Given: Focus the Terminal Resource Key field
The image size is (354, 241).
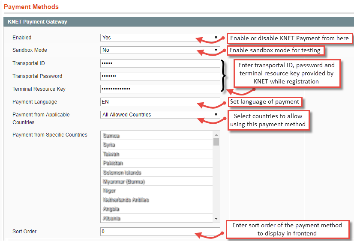Looking at the screenshot, I should [x=160, y=89].
